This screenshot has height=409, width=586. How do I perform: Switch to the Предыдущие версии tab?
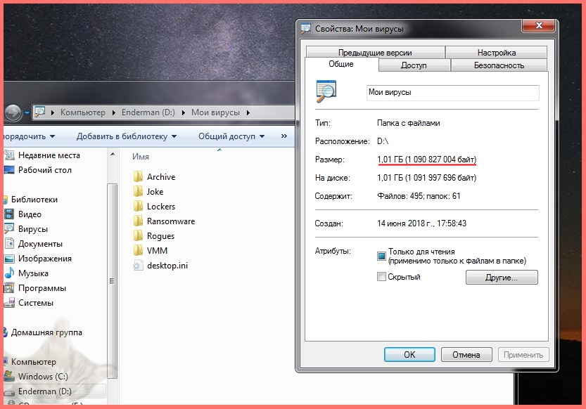pyautogui.click(x=375, y=52)
